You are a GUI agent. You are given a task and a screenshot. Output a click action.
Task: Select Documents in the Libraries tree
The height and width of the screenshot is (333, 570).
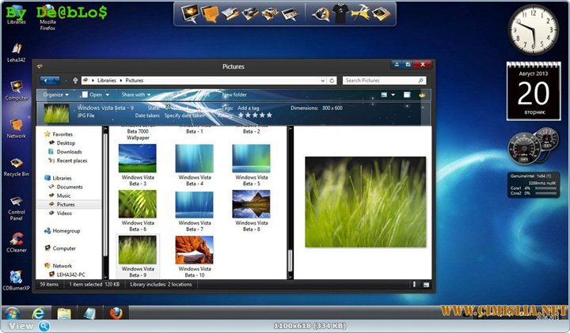click(70, 187)
